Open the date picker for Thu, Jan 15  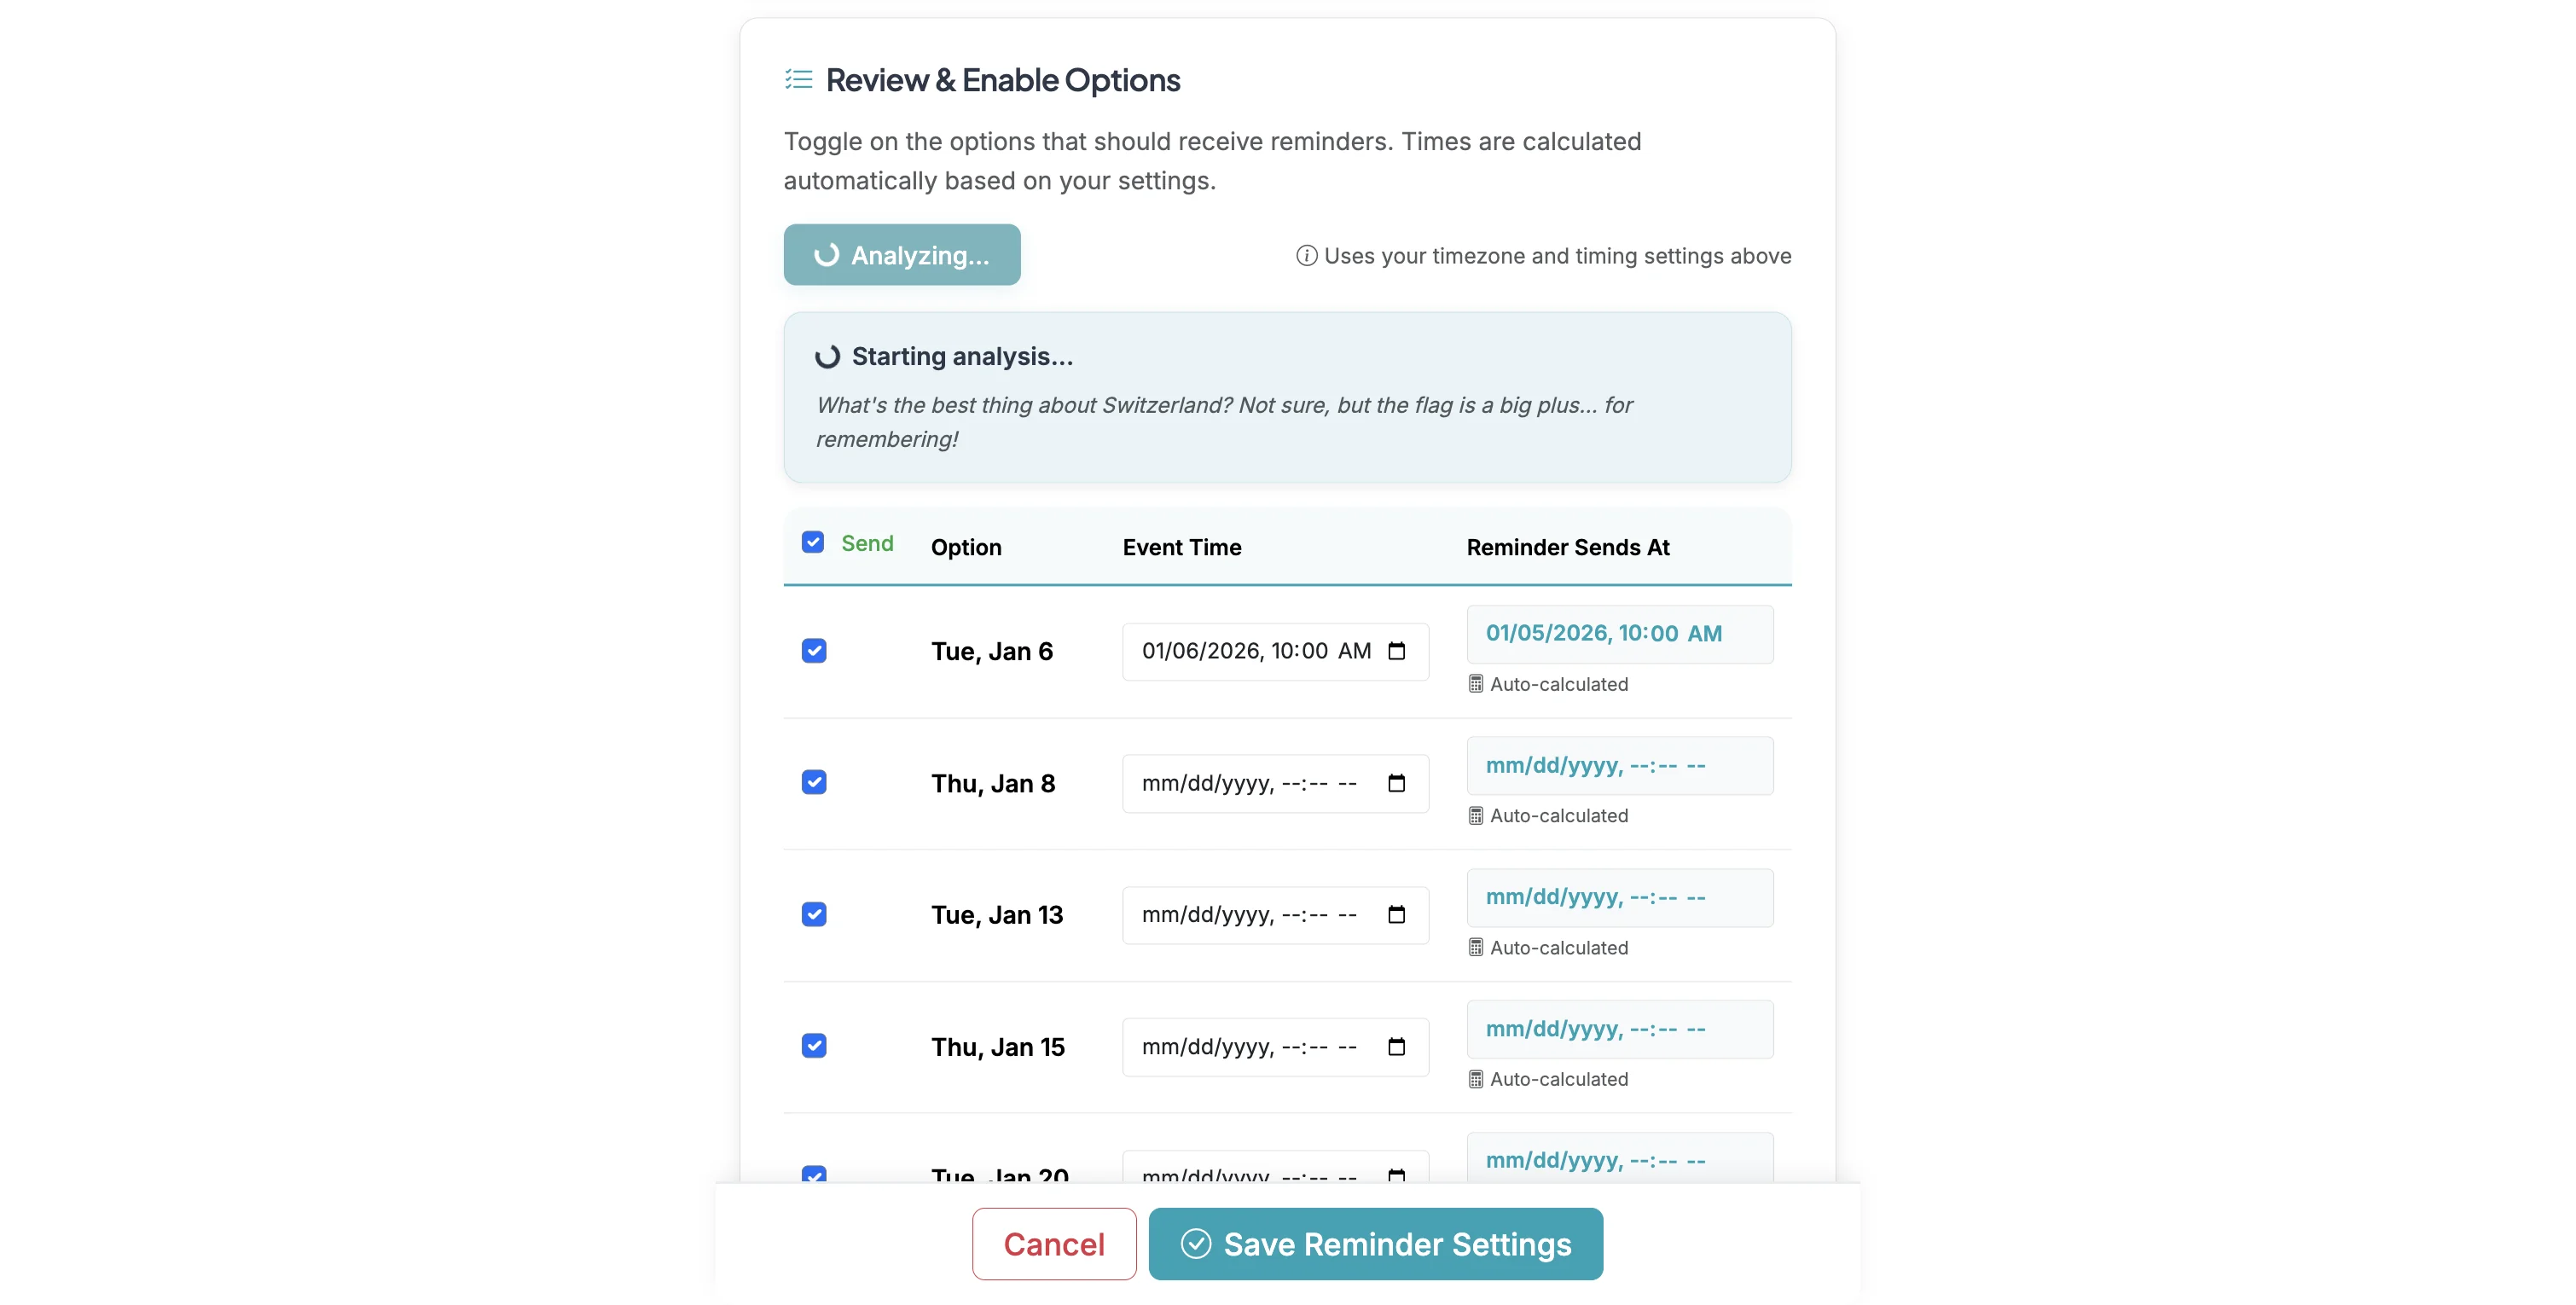(1397, 1046)
